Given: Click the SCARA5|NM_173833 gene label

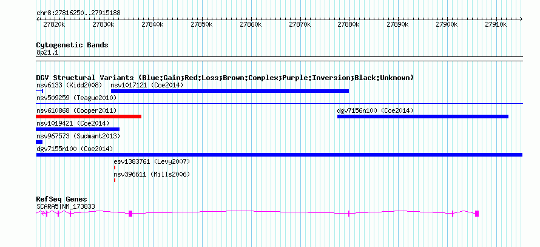Looking at the screenshot, I should click(66, 207).
